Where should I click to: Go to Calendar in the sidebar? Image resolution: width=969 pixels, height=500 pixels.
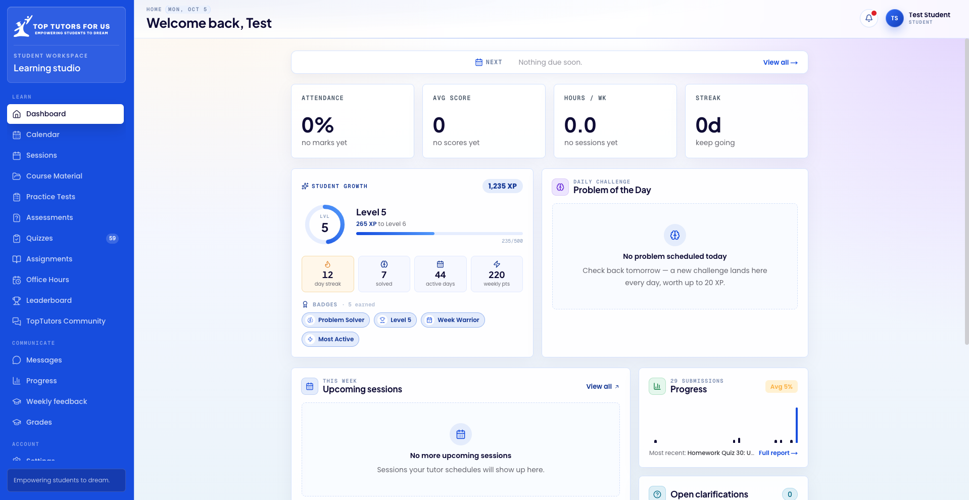coord(65,134)
